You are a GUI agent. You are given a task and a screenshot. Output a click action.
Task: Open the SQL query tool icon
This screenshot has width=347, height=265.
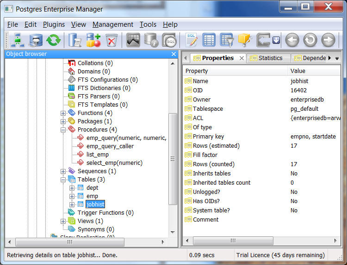tap(191, 40)
